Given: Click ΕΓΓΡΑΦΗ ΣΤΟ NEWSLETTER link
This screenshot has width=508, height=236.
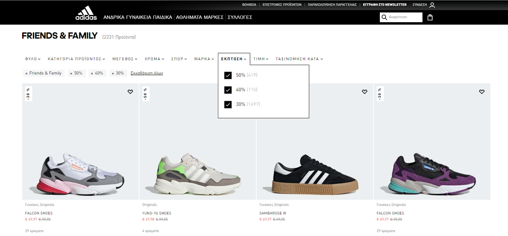Looking at the screenshot, I should pos(385,5).
